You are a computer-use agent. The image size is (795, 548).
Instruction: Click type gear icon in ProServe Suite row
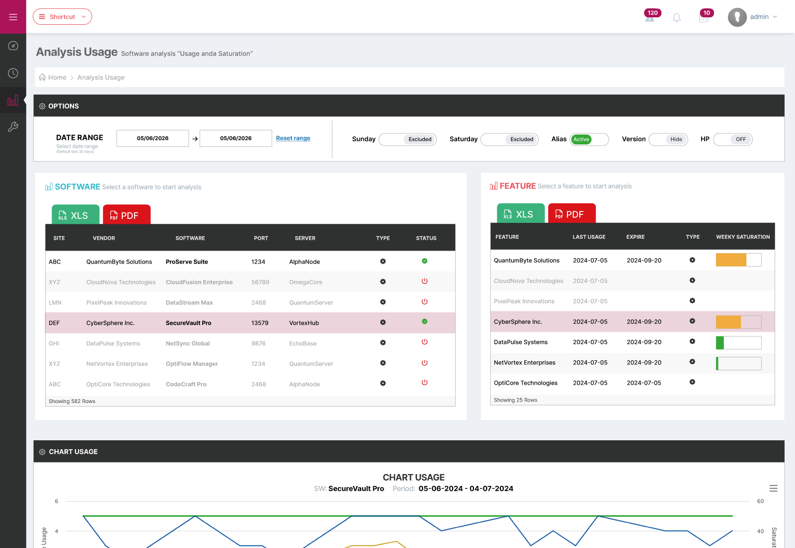tap(383, 262)
